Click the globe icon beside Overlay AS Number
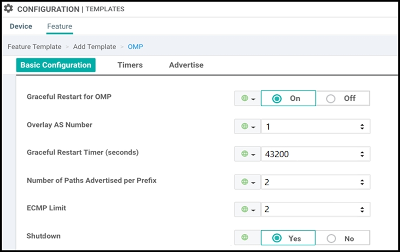 pyautogui.click(x=245, y=126)
